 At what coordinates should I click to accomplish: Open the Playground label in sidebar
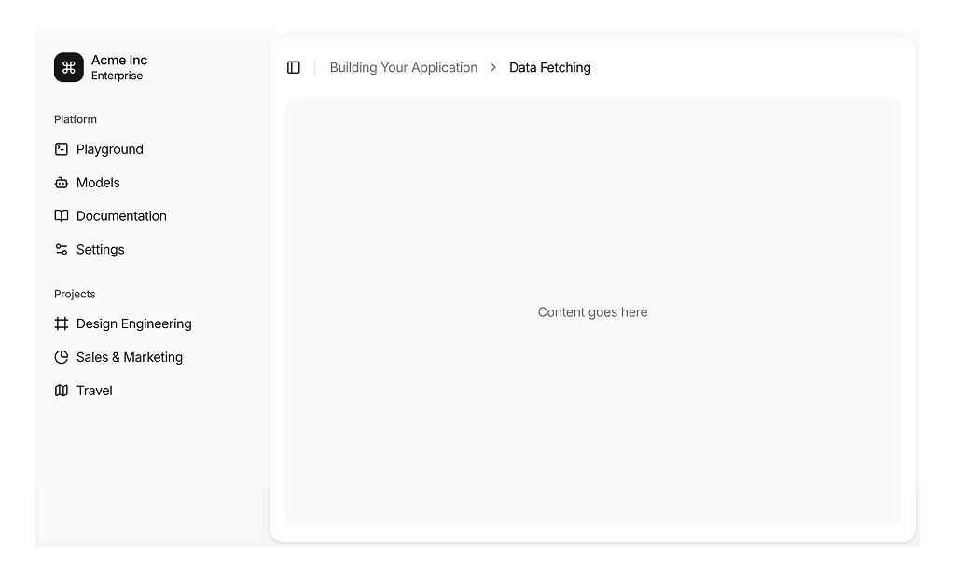coord(110,149)
